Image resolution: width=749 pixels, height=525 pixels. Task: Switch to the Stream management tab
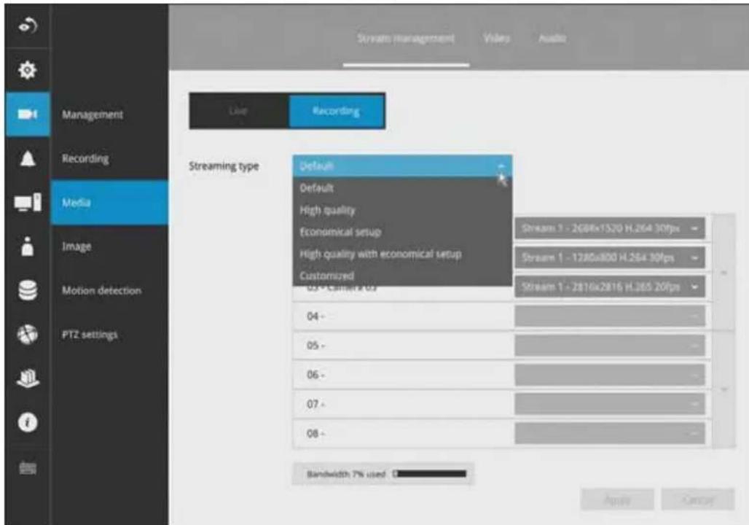point(406,38)
